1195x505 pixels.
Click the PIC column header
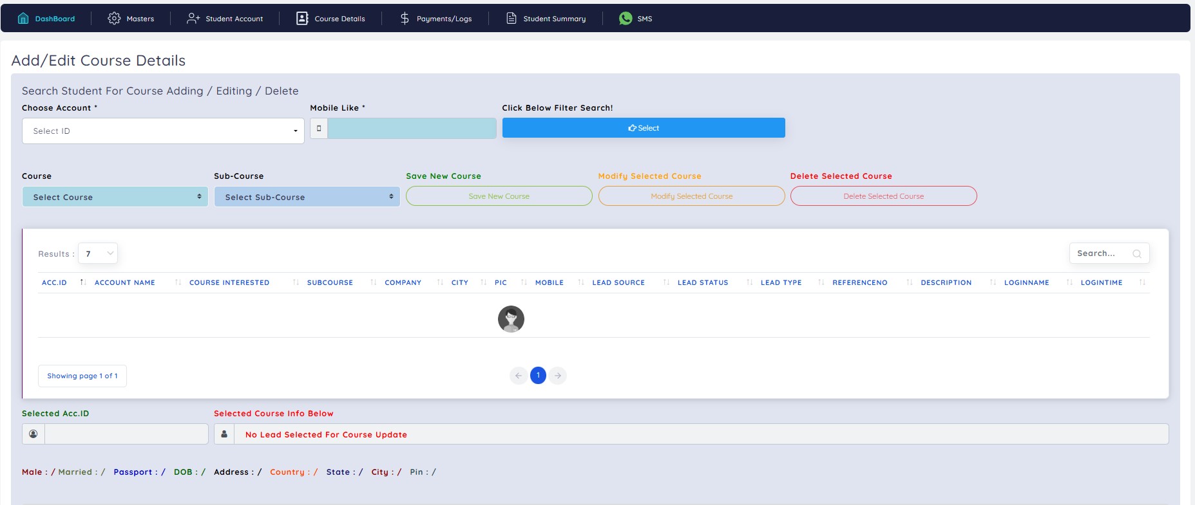(x=501, y=282)
